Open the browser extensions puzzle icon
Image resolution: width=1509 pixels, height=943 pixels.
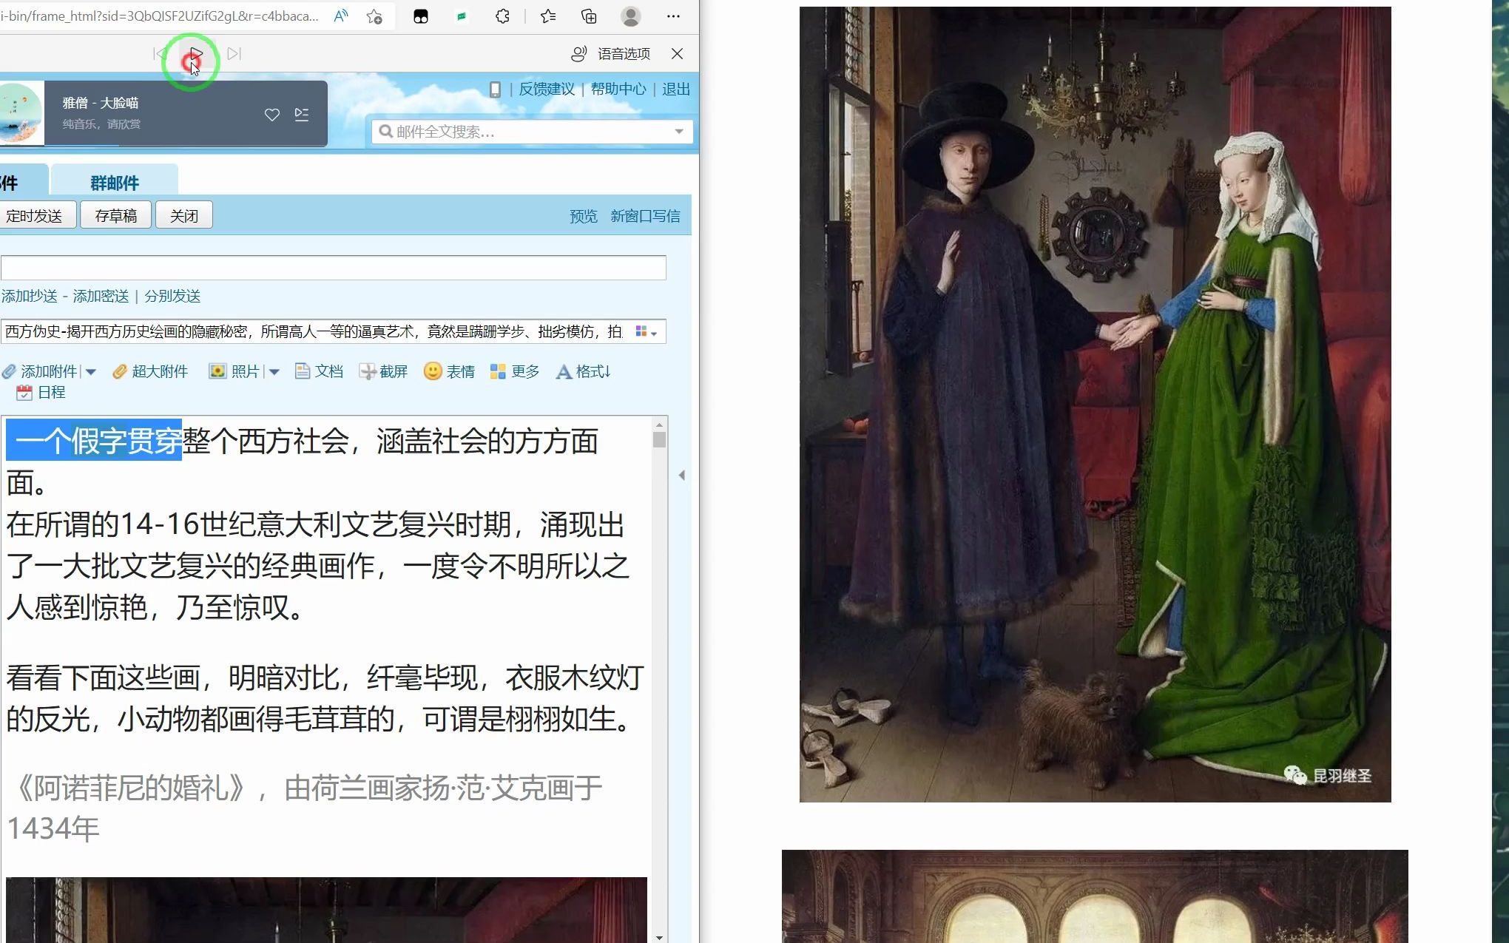tap(502, 16)
